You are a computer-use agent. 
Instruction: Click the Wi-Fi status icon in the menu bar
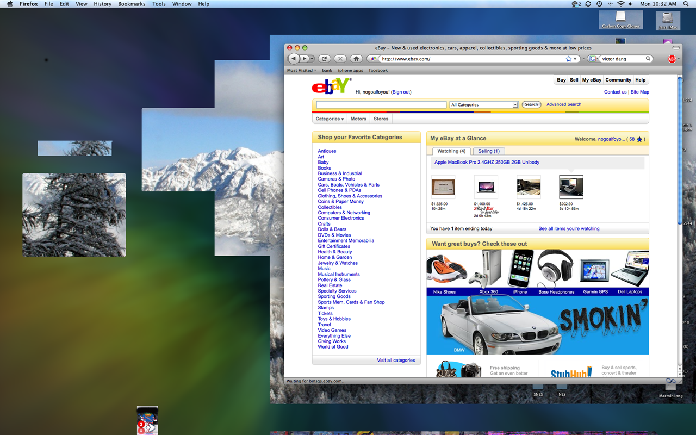click(x=621, y=4)
